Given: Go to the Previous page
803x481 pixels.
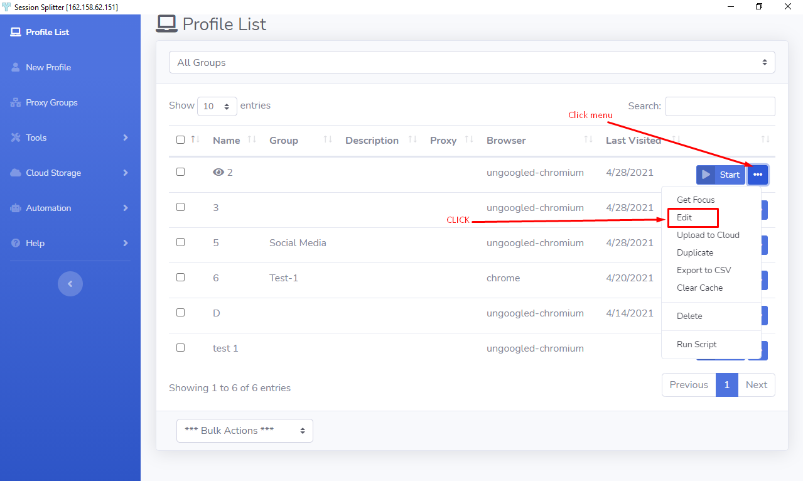Looking at the screenshot, I should 689,385.
